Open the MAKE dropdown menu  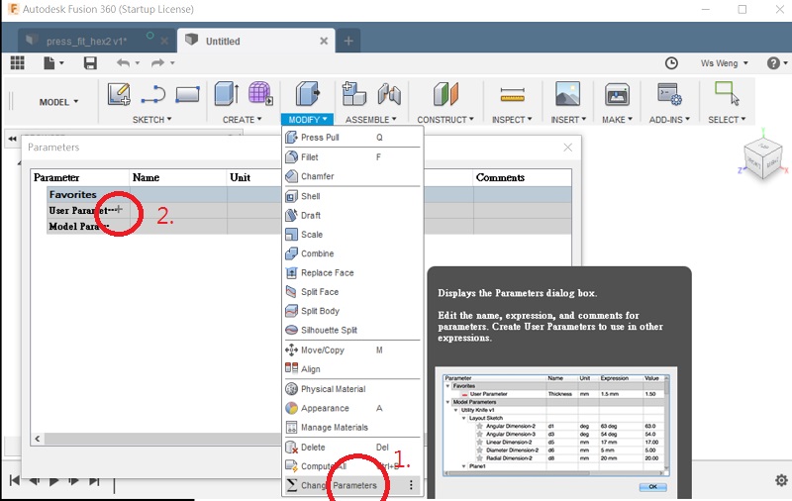coord(617,120)
